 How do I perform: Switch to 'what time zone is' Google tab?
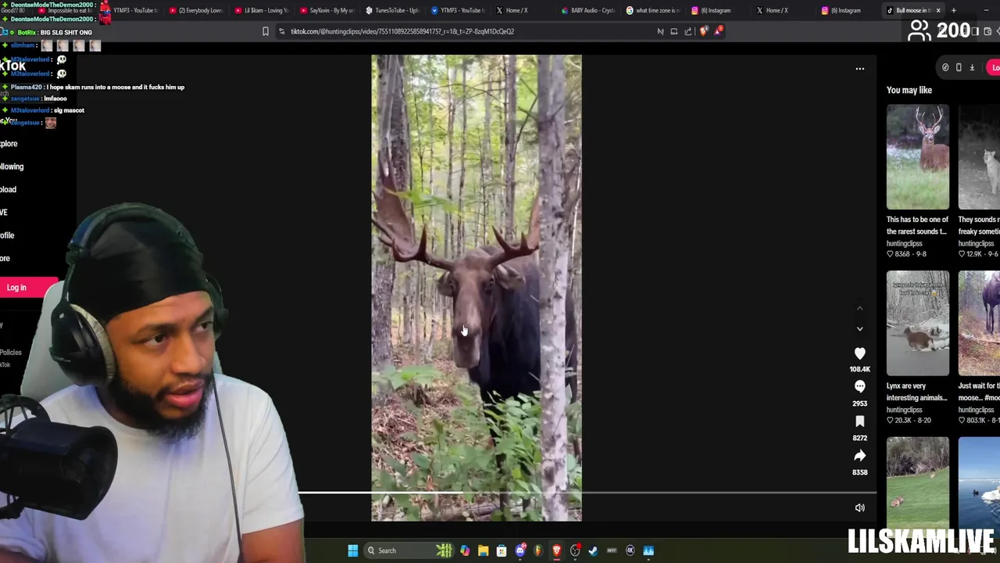pos(653,10)
